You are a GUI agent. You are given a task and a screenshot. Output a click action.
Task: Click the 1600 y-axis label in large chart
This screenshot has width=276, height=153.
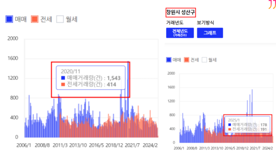click(x=13, y=58)
